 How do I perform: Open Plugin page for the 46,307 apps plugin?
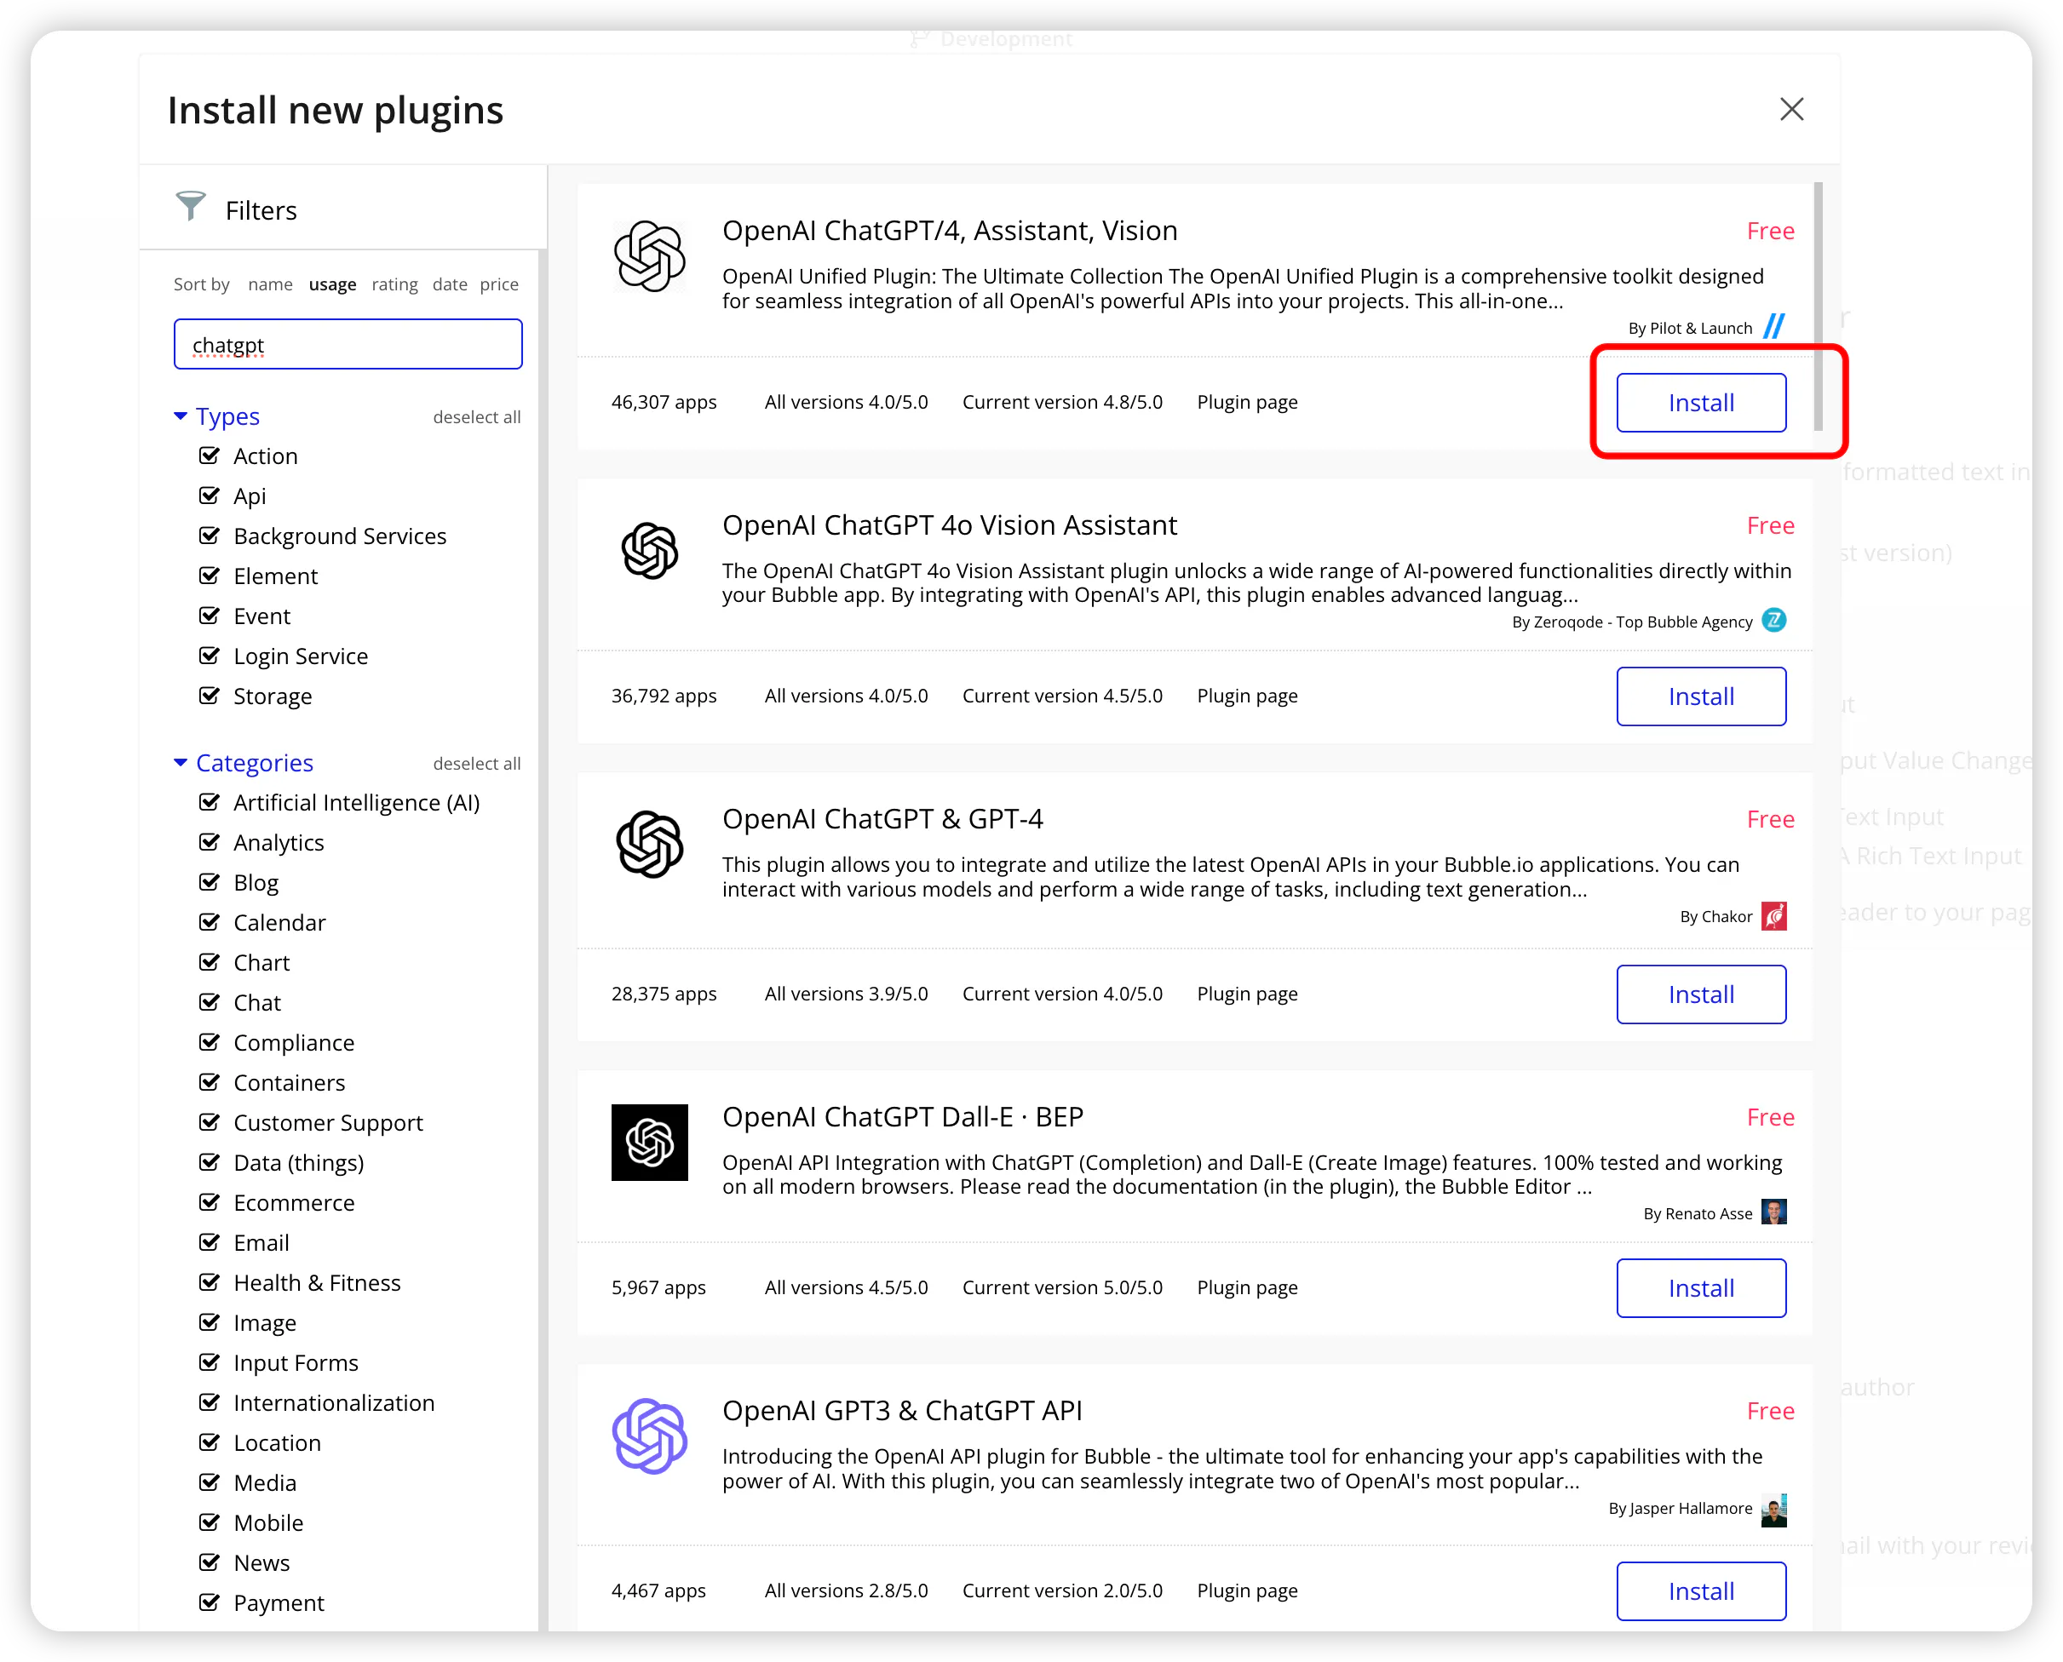(1247, 402)
